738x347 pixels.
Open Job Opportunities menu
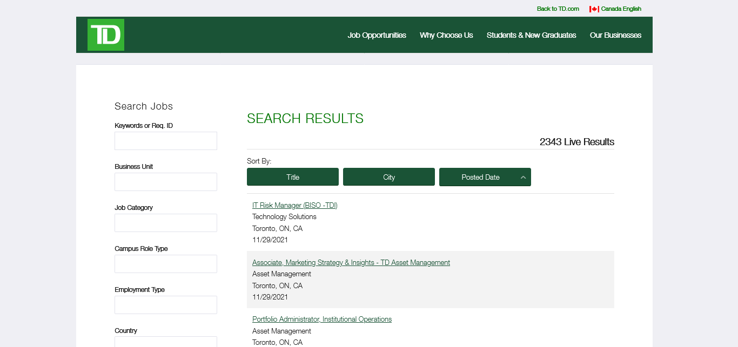pos(377,35)
